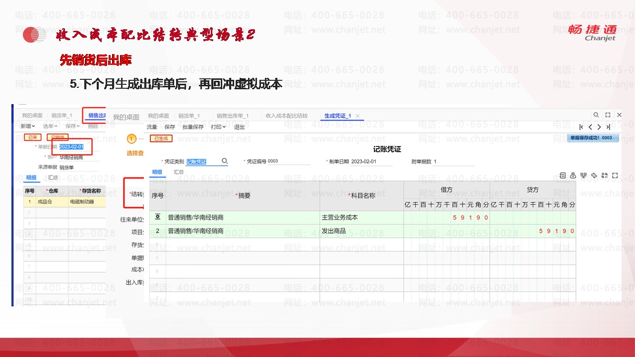The width and height of the screenshot is (635, 357).
Task: Click the 退出 button
Action: tap(240, 127)
